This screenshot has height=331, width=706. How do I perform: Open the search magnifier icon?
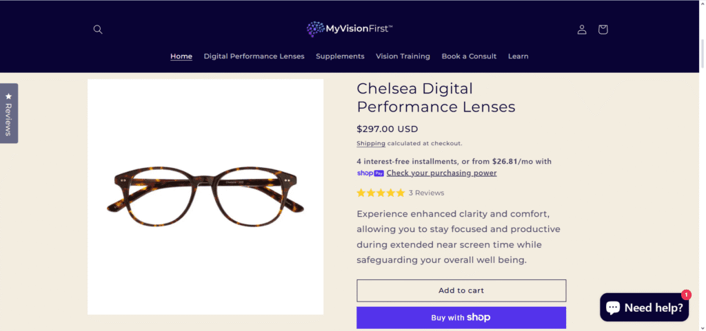tap(98, 30)
